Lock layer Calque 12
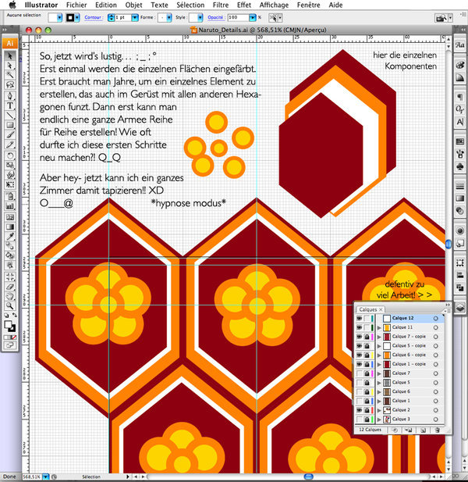 (367, 318)
